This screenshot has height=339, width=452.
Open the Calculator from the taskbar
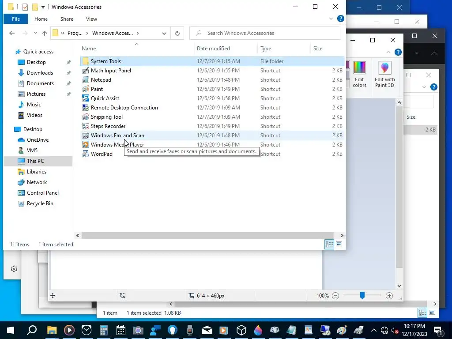coord(103,330)
